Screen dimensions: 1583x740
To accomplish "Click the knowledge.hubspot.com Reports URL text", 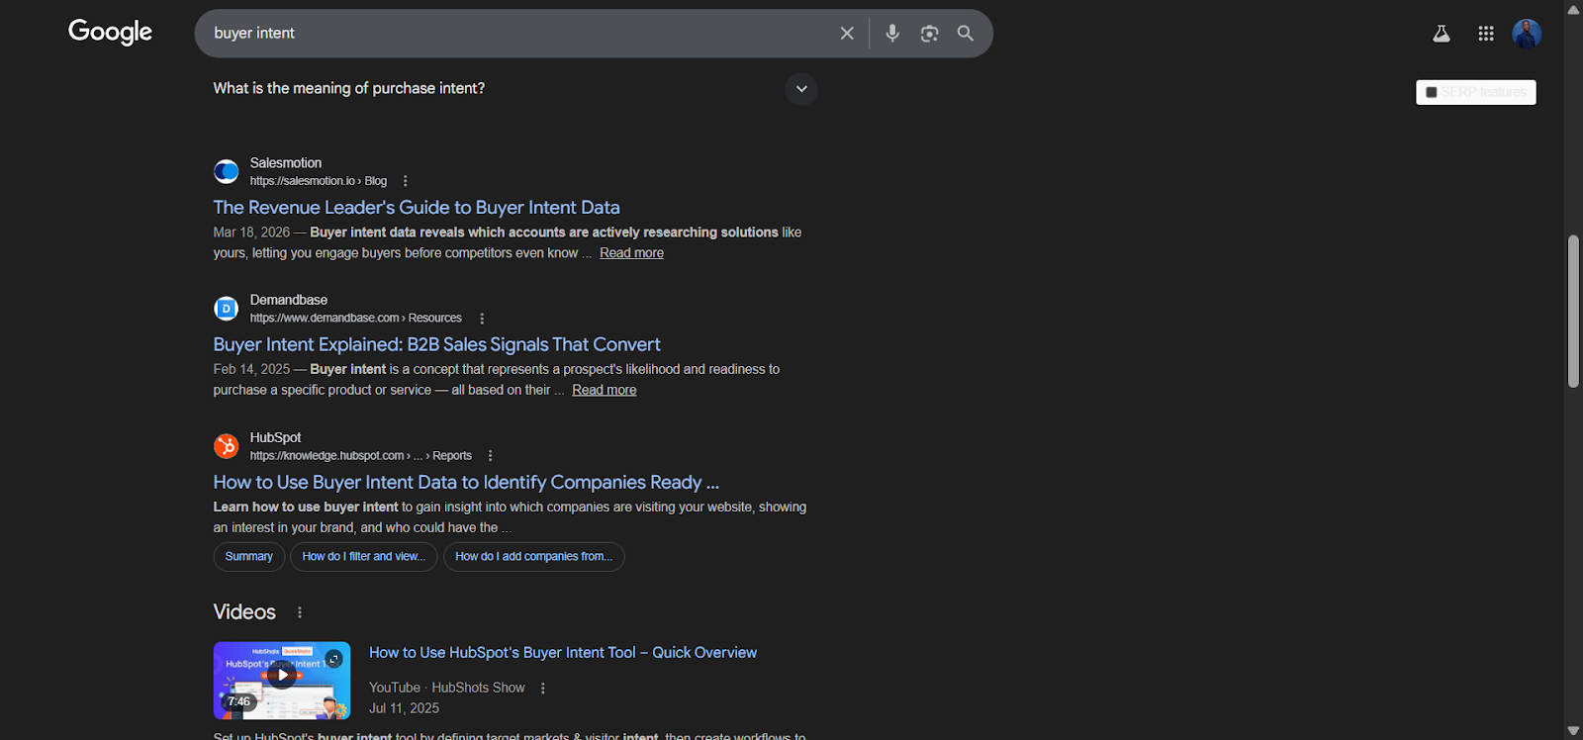I will pos(361,456).
